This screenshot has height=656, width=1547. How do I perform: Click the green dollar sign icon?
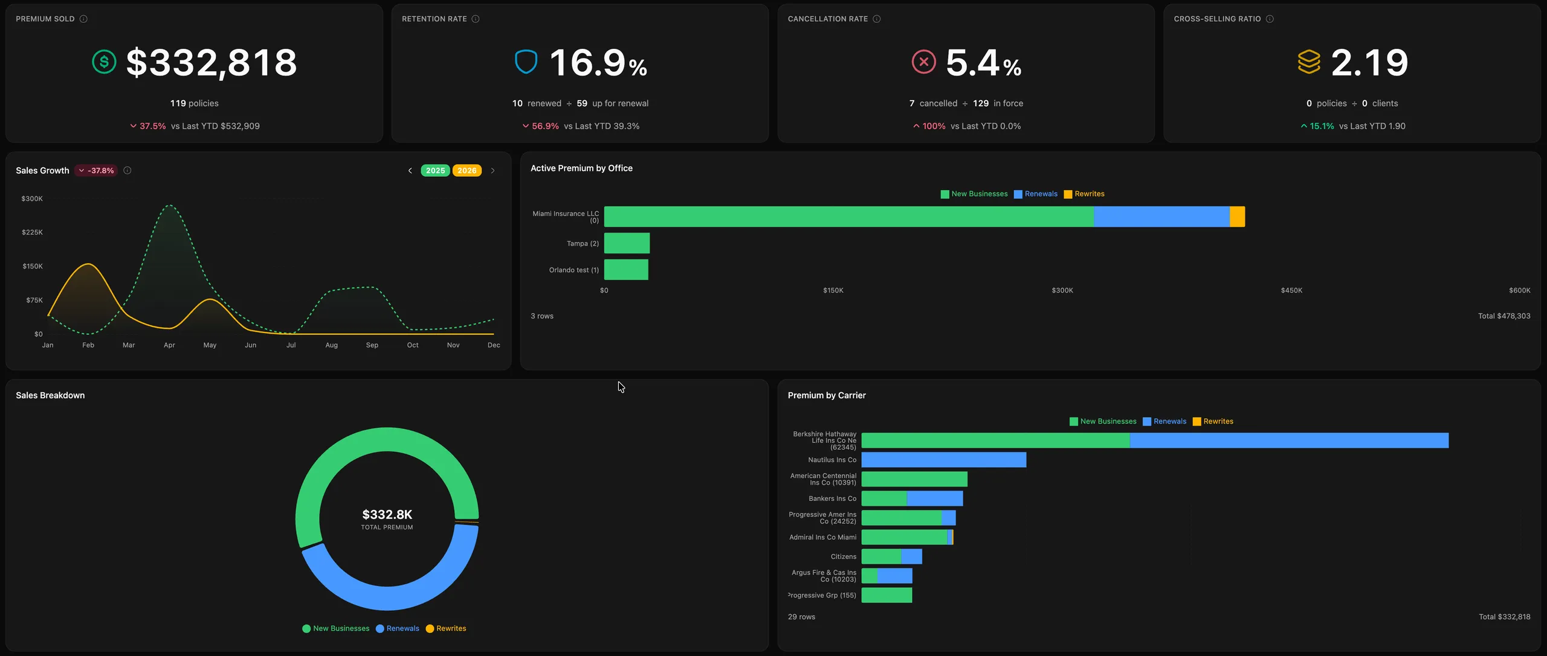pyautogui.click(x=104, y=62)
